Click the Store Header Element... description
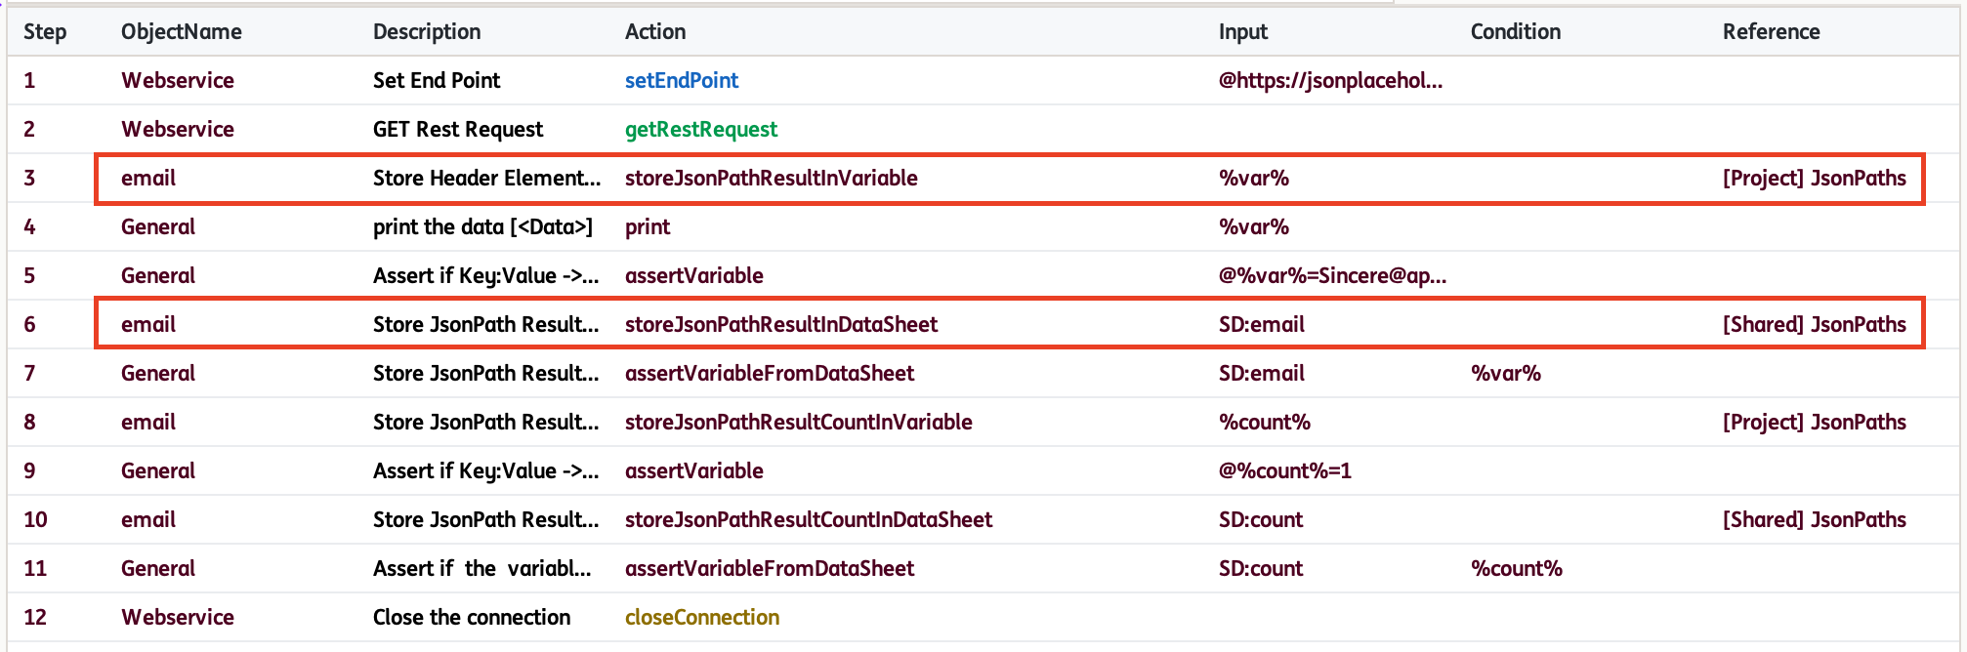The height and width of the screenshot is (652, 1967). [x=487, y=178]
